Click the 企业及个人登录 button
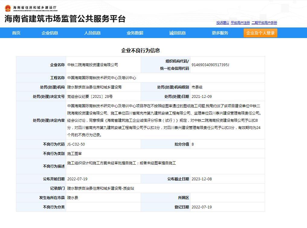Viewport: 307px width, 228px height. point(261,33)
